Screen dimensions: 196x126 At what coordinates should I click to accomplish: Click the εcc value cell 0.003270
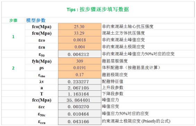pos(80,107)
